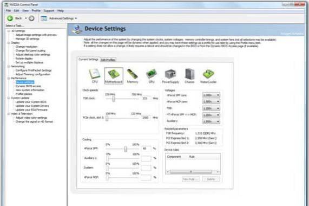The width and height of the screenshot is (309, 206).
Task: Select the CPU device icon
Action: pos(95,75)
